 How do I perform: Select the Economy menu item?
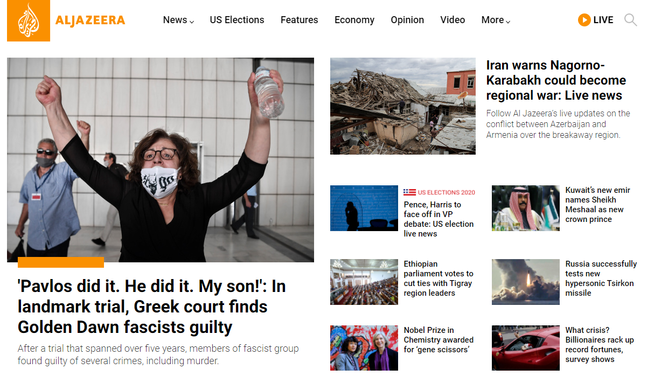point(354,20)
